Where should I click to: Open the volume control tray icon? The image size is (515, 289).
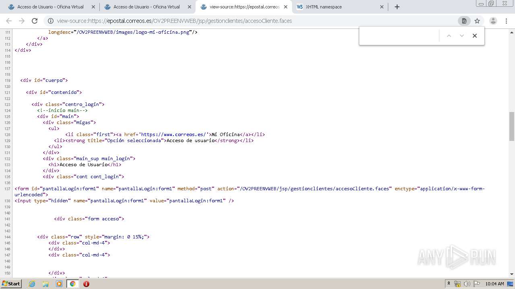[x=467, y=284]
